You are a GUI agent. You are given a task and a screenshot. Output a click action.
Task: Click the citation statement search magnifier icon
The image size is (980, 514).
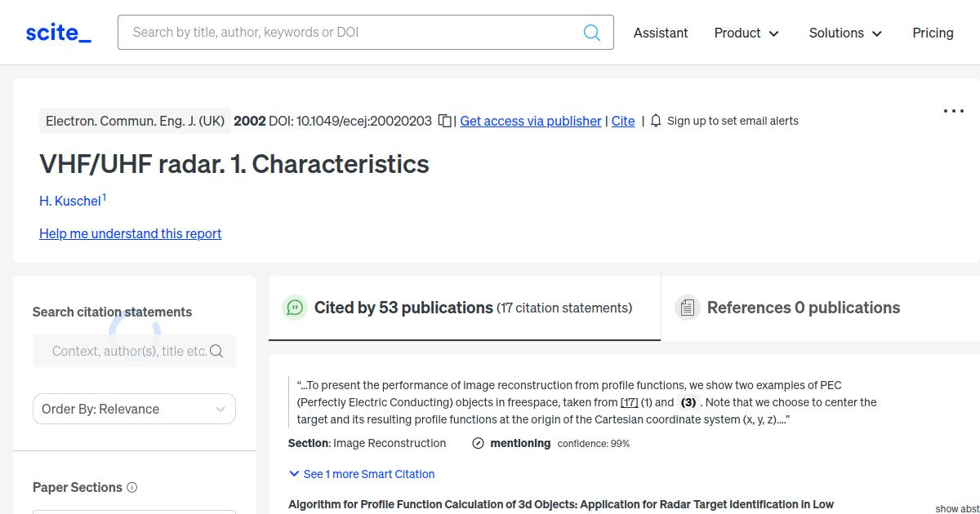pyautogui.click(x=216, y=351)
